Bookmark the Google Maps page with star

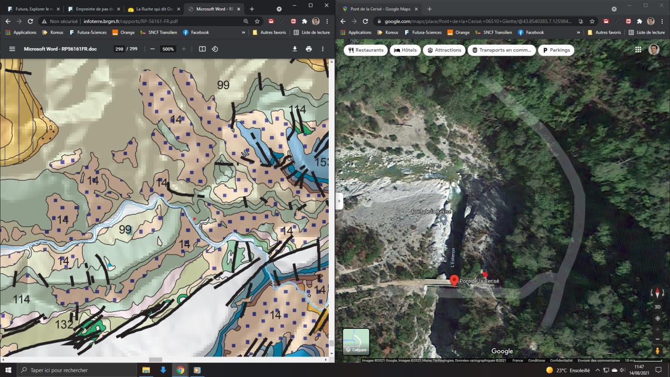tap(592, 21)
